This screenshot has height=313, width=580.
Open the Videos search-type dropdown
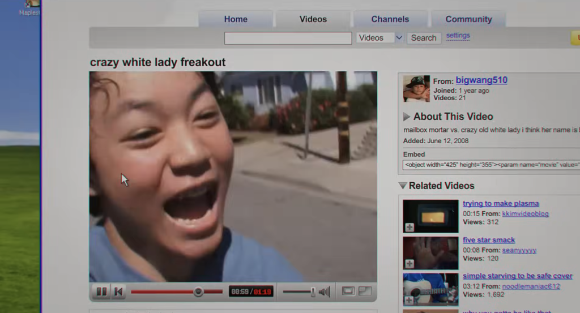coord(379,38)
